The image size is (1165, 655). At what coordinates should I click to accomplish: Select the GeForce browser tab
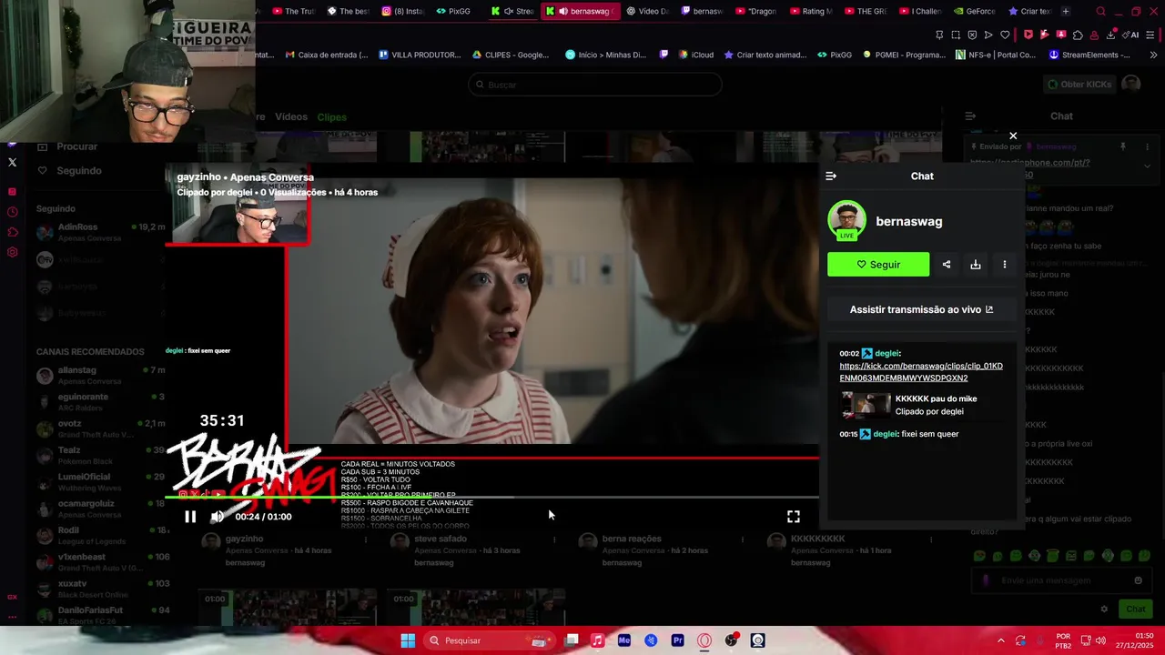pyautogui.click(x=974, y=11)
